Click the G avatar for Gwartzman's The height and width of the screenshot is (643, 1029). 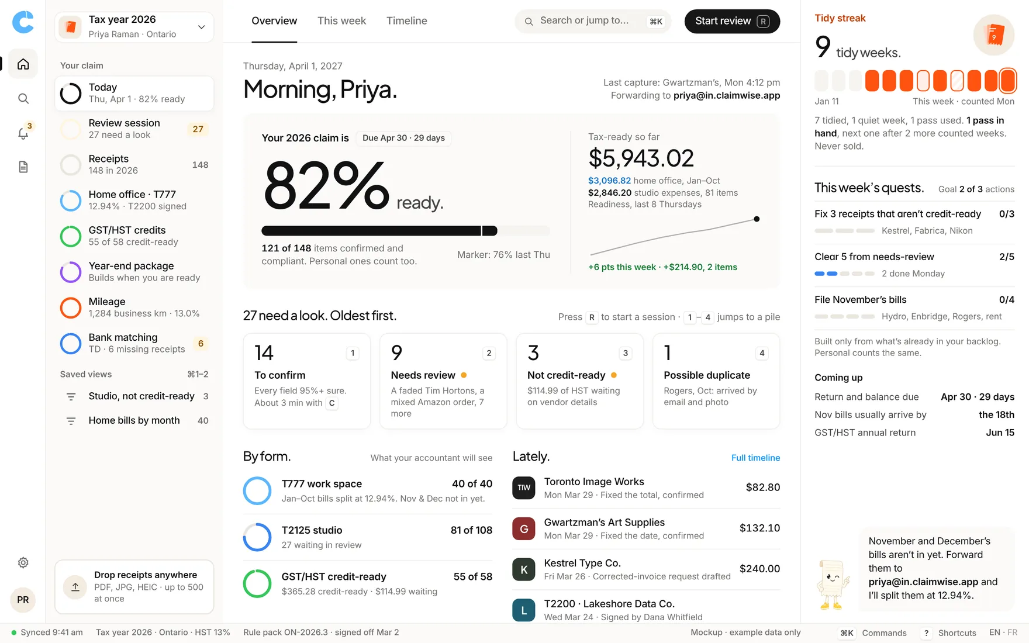pyautogui.click(x=524, y=528)
